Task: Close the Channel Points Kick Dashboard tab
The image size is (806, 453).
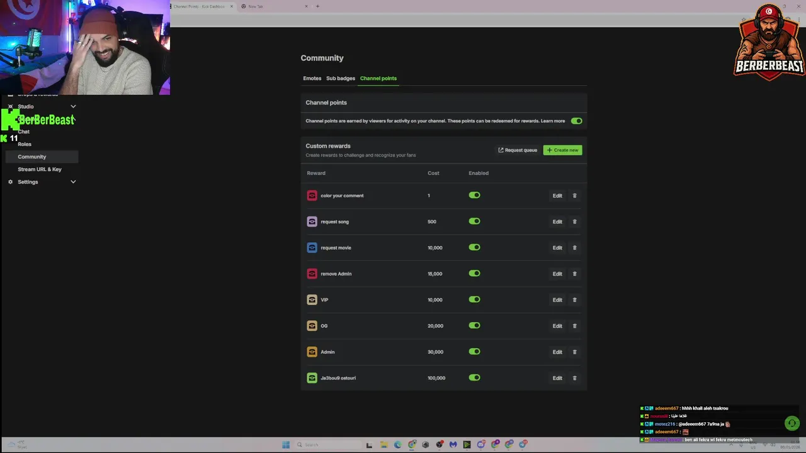Action: pos(232,6)
